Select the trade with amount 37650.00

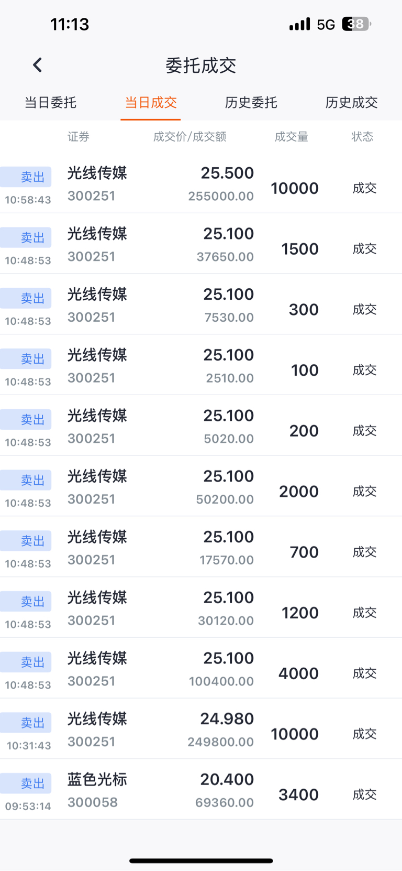click(x=201, y=244)
